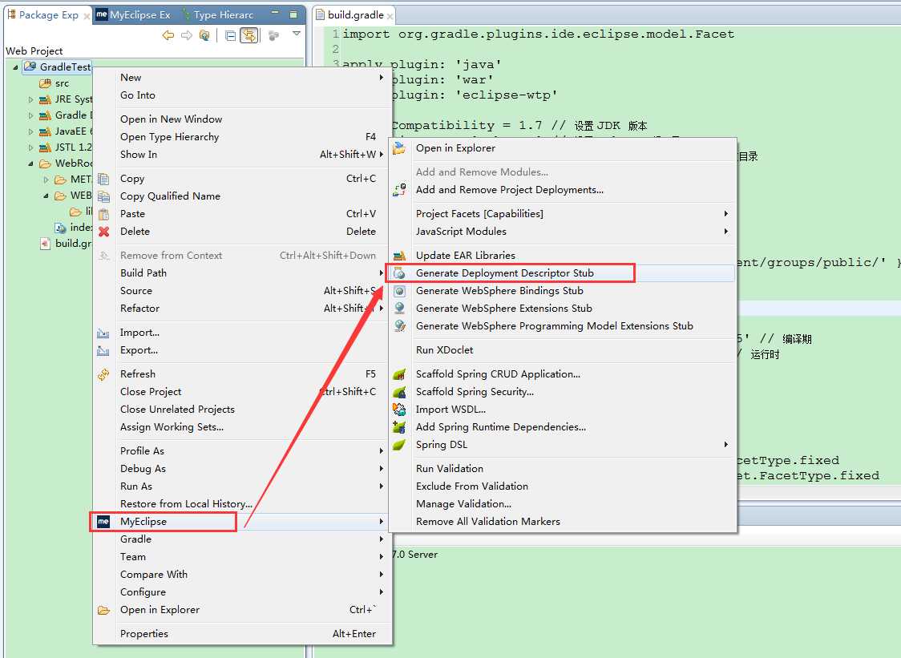The height and width of the screenshot is (658, 901).
Task: Collapse All in Package Explorer toolbar
Action: point(230,36)
